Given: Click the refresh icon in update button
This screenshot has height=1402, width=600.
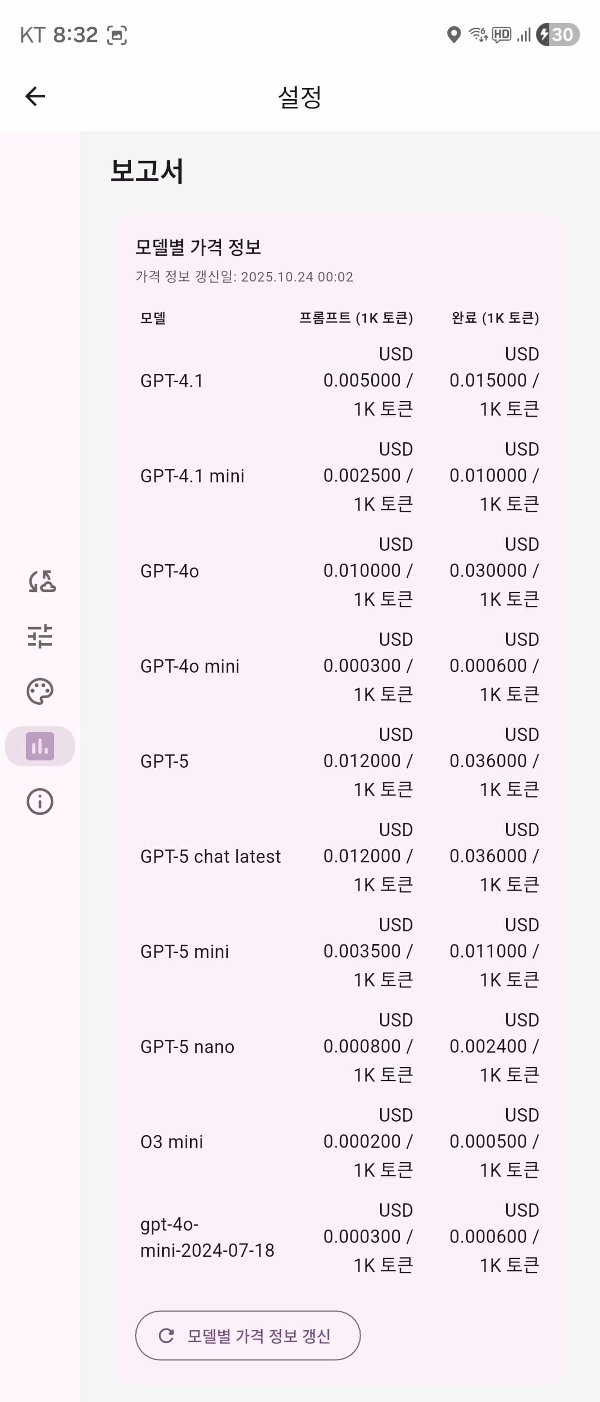Looking at the screenshot, I should pyautogui.click(x=166, y=1335).
